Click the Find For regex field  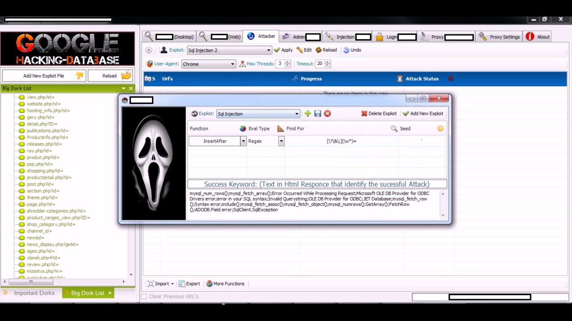pos(341,141)
